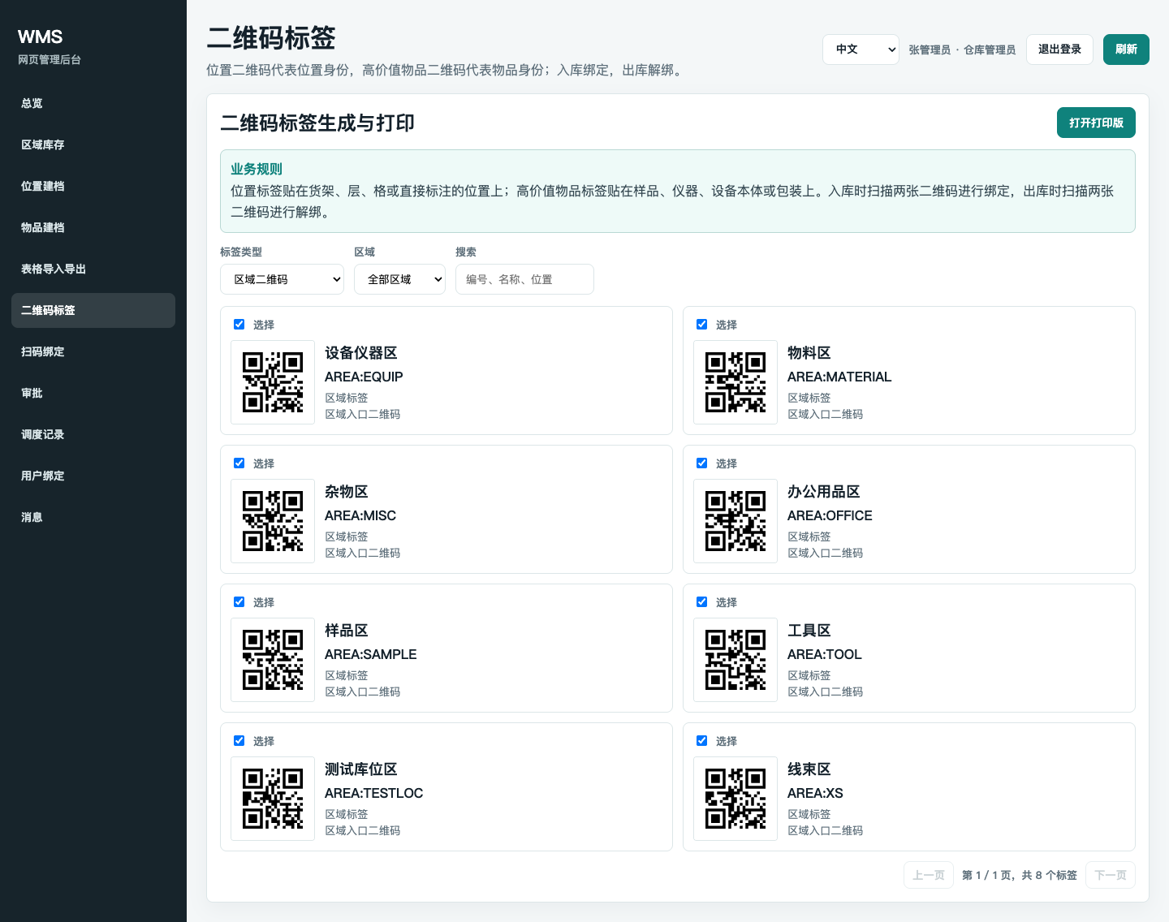Image resolution: width=1169 pixels, height=922 pixels.
Task: Click the WMS logo title
Action: [x=41, y=37]
